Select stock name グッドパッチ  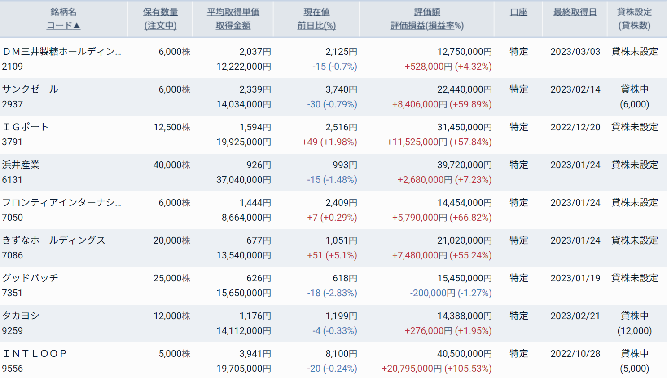(30, 278)
